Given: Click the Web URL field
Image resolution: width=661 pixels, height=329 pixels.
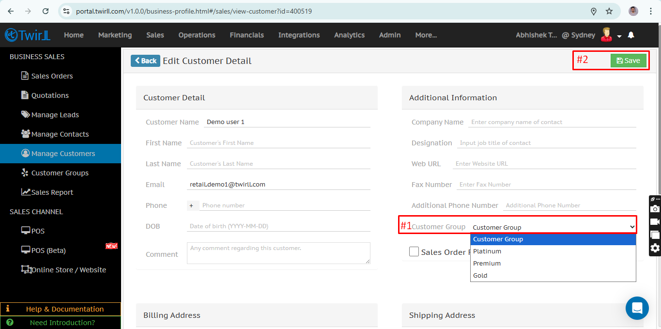Looking at the screenshot, I should click(544, 164).
